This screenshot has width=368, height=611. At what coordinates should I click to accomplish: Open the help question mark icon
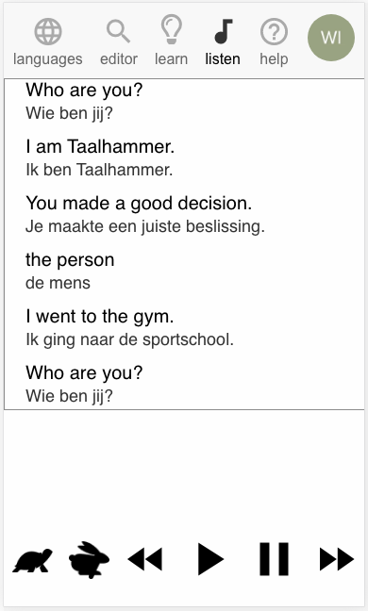pyautogui.click(x=274, y=31)
